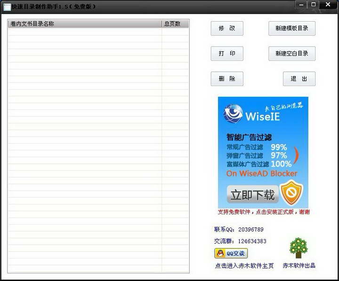Maximize the 快速目录制作助手 window
The height and width of the screenshot is (281, 339).
(314, 5)
